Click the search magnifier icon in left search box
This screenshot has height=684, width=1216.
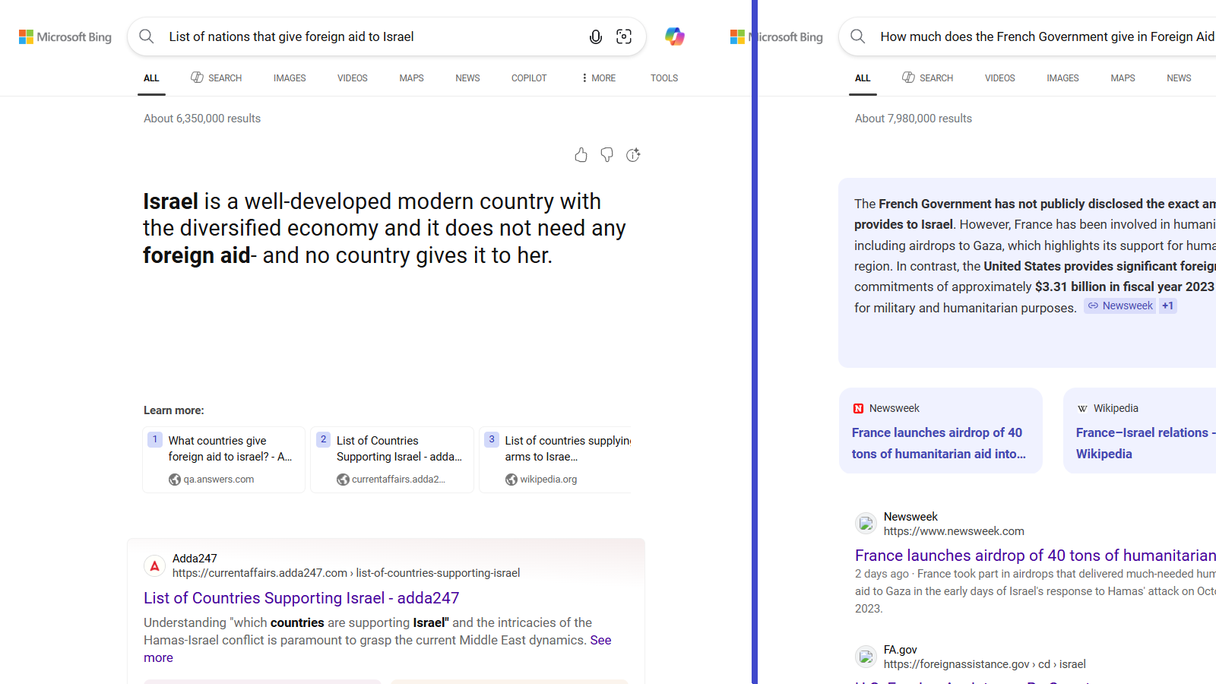pos(147,36)
